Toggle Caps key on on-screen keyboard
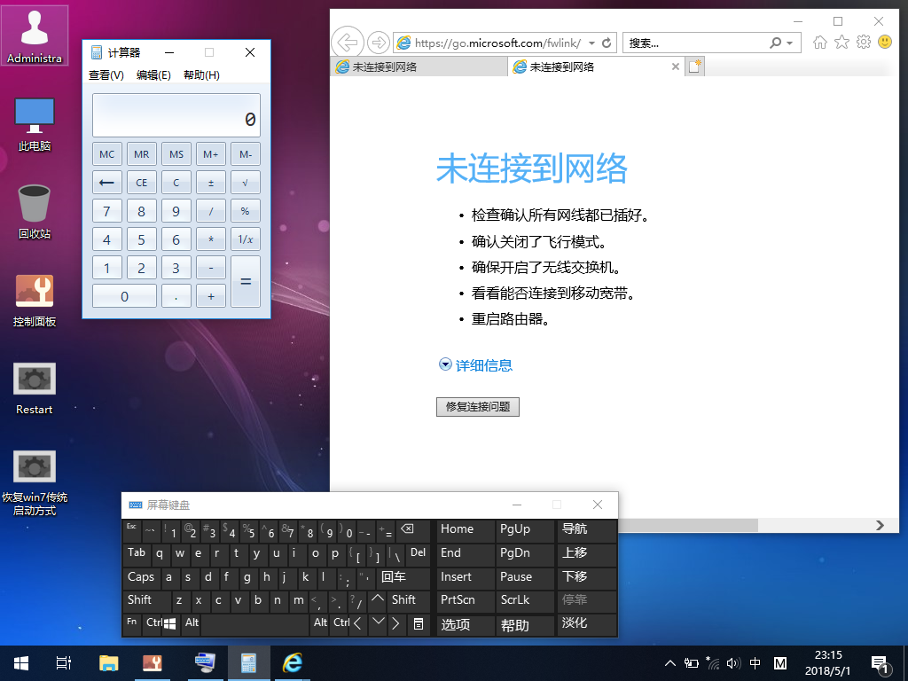Screen dimensions: 908x681 pyautogui.click(x=141, y=577)
